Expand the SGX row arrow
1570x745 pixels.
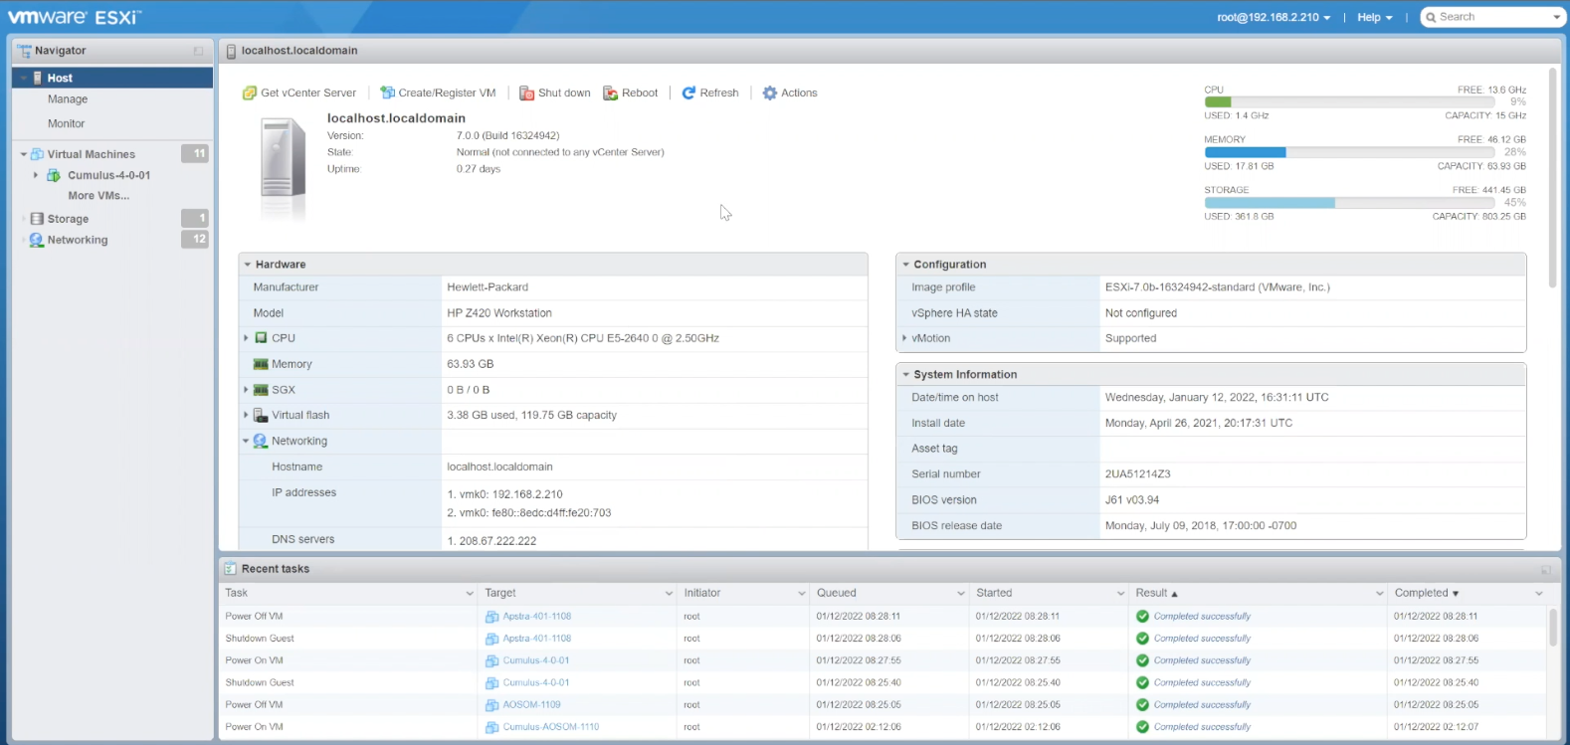[x=246, y=390]
